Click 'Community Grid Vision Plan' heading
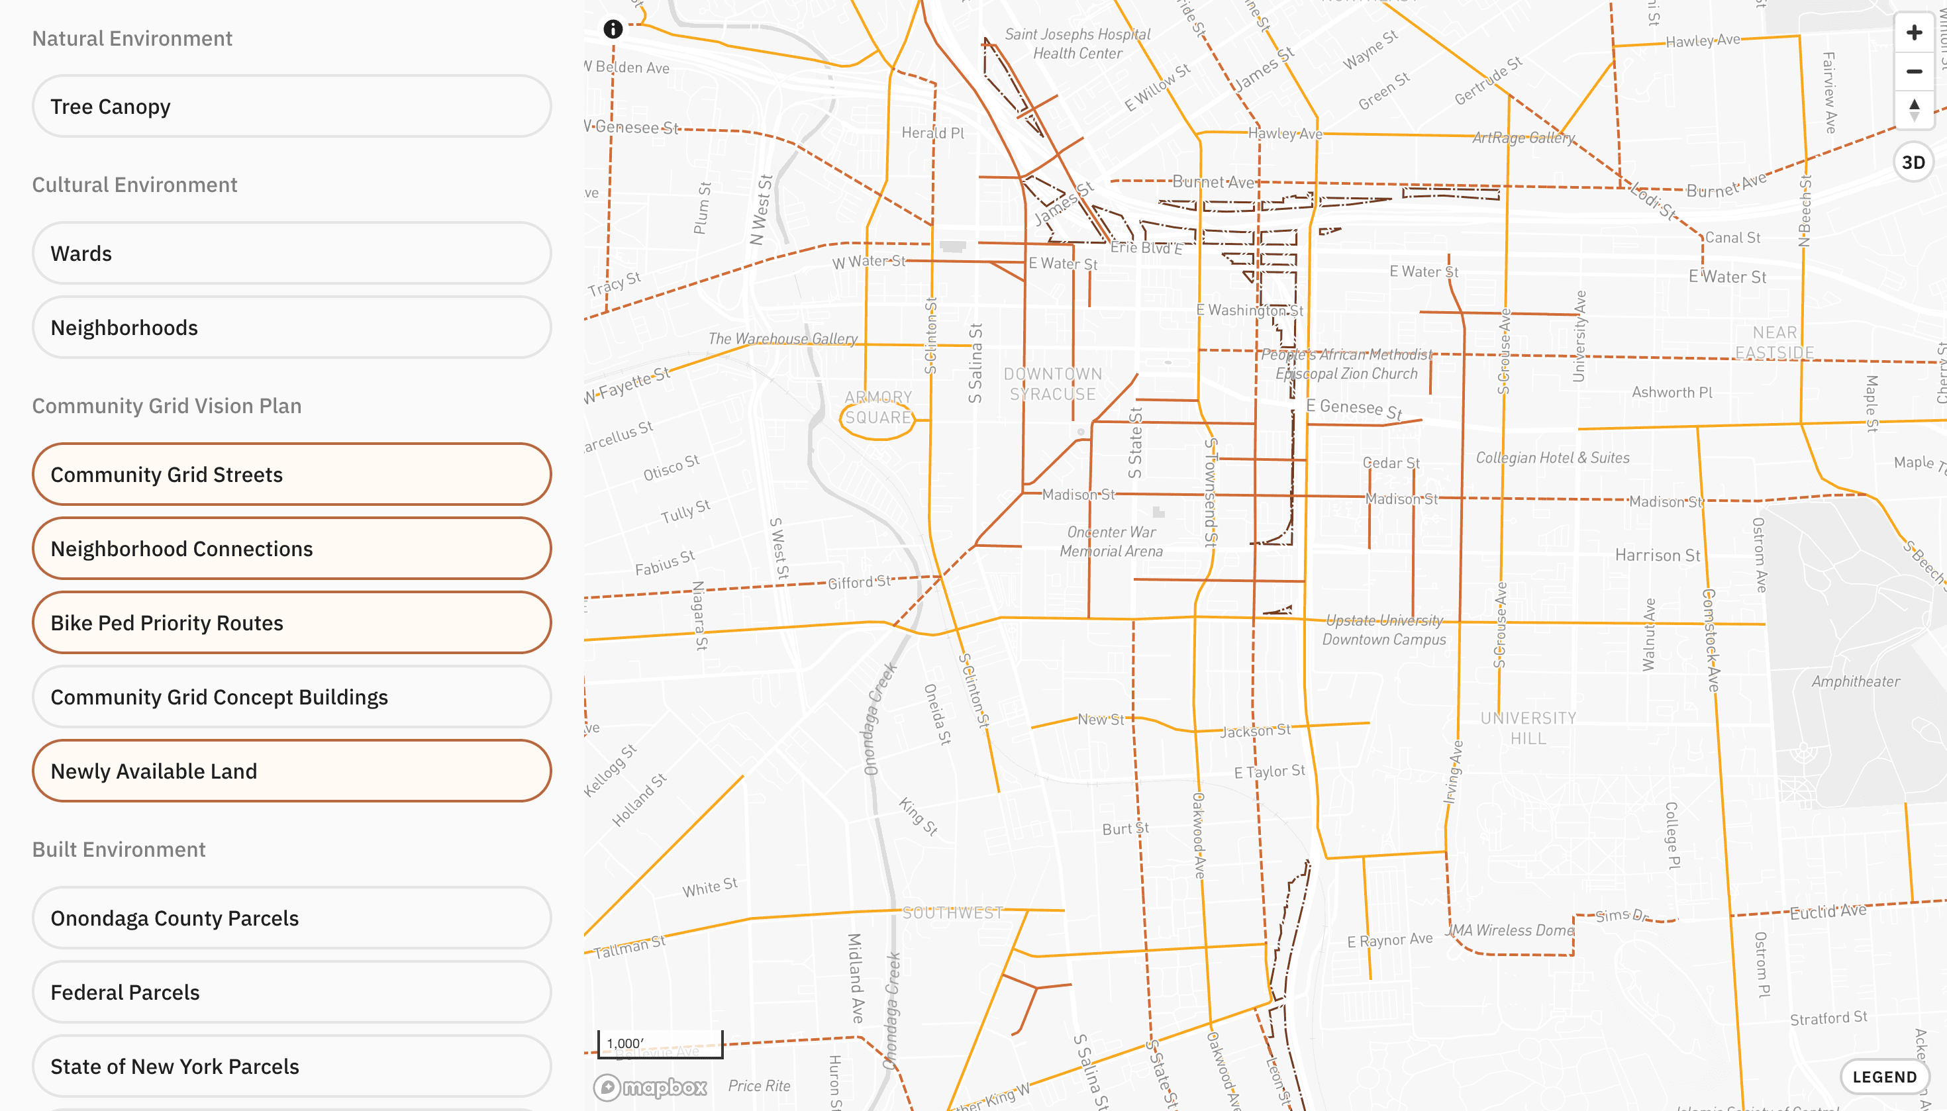The height and width of the screenshot is (1111, 1947). pyautogui.click(x=166, y=406)
